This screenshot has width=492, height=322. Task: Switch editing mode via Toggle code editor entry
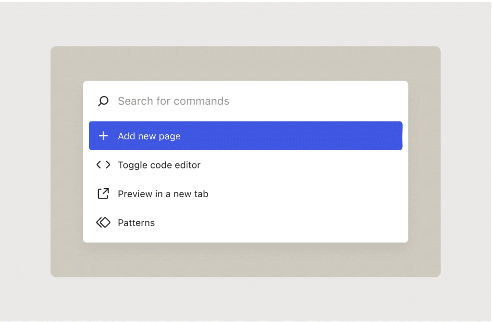pyautogui.click(x=159, y=165)
